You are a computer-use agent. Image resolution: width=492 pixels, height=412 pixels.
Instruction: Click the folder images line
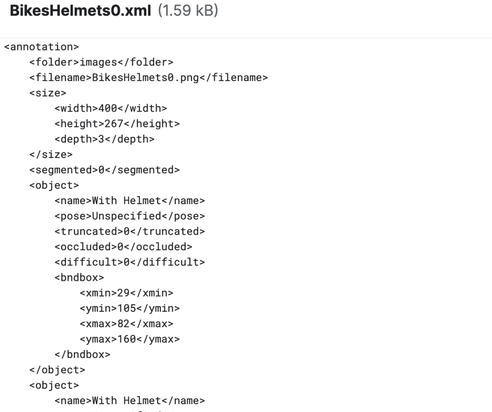[x=101, y=62]
